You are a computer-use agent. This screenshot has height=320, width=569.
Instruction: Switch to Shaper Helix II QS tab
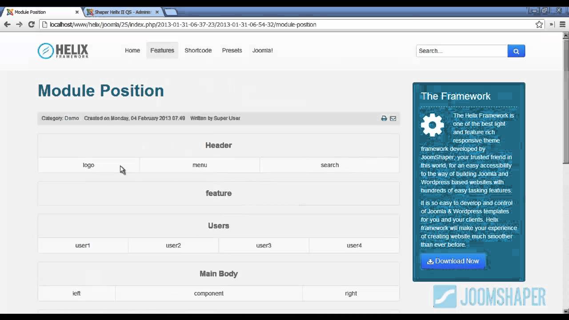[122, 12]
